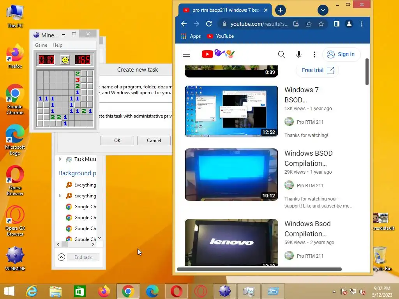Open the Game menu in Minesweeper
The height and width of the screenshot is (299, 399).
point(41,45)
